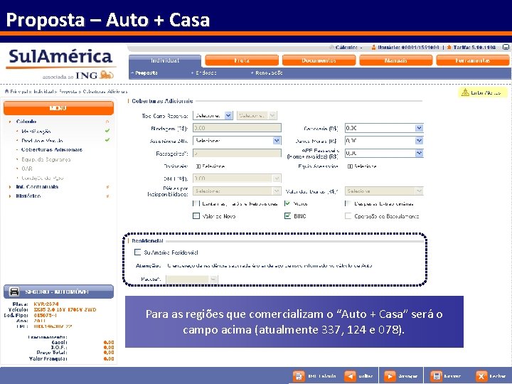Image resolution: width=512 pixels, height=384 pixels.
Task: Expand the Inf. Contratuais menu section
Action: point(37,187)
